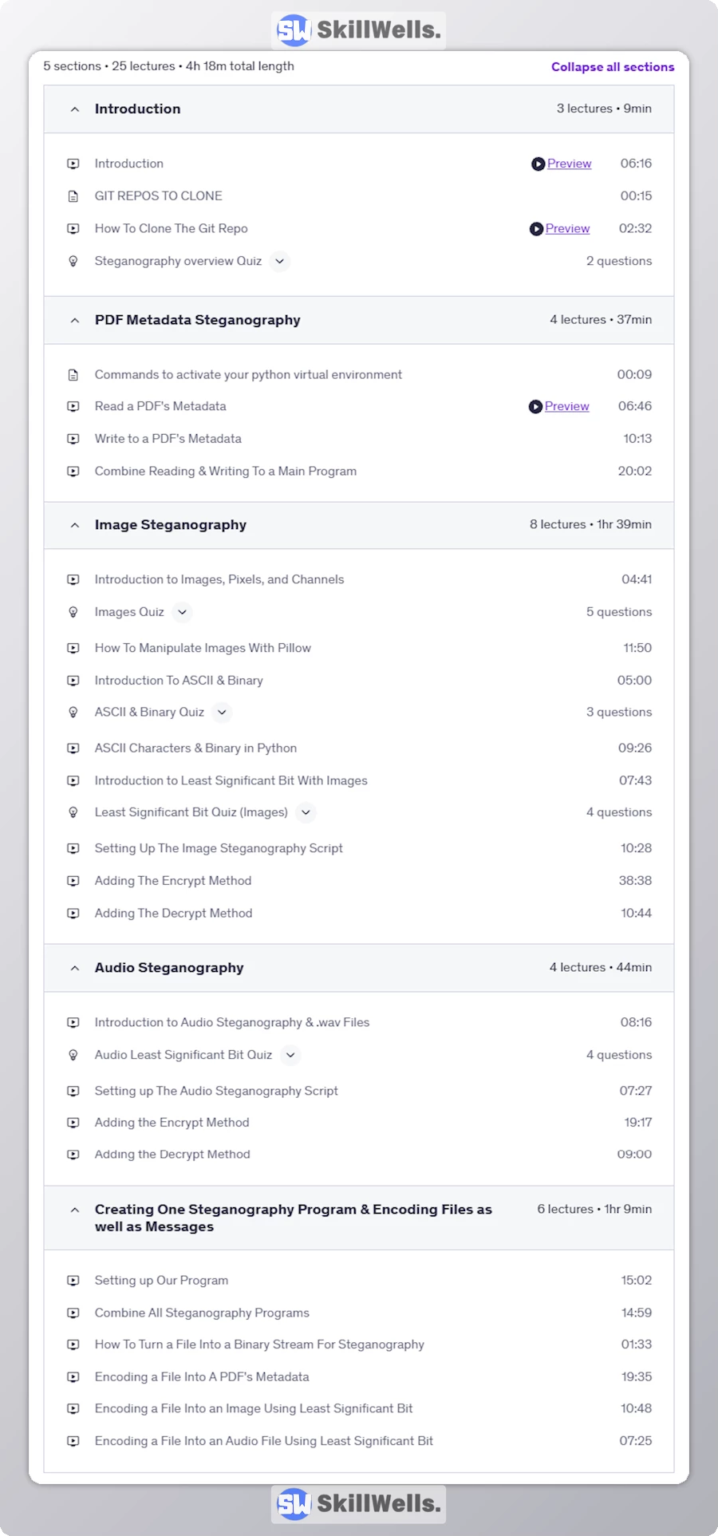Collapse the Introduction section
This screenshot has height=1536, width=718.
tap(75, 109)
